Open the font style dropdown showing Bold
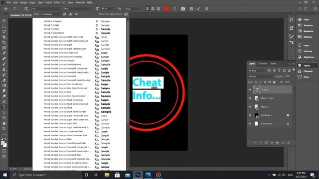The image size is (319, 179). [78, 9]
